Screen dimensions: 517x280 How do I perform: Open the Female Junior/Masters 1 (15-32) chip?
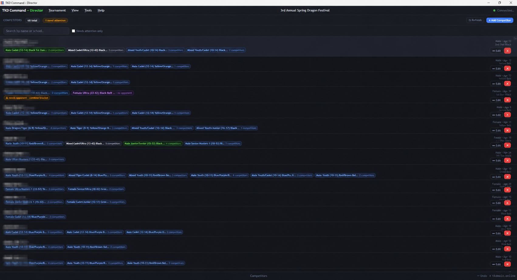34,202
